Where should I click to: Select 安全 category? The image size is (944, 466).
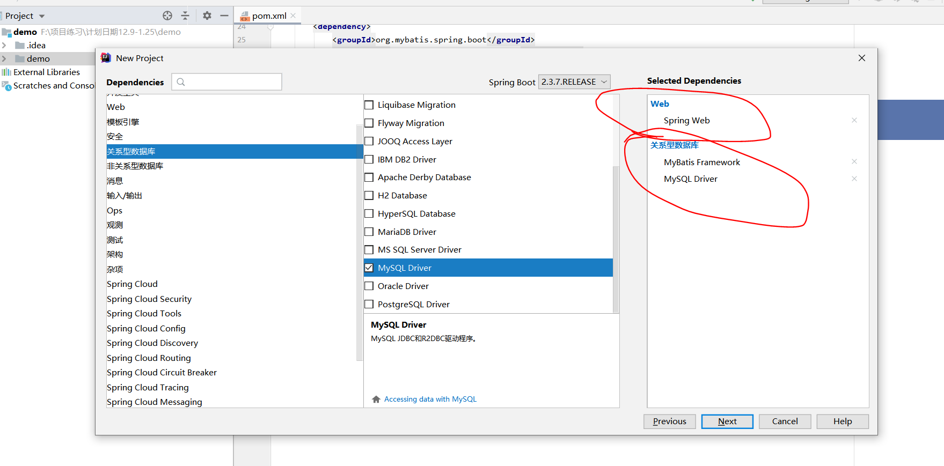click(115, 137)
